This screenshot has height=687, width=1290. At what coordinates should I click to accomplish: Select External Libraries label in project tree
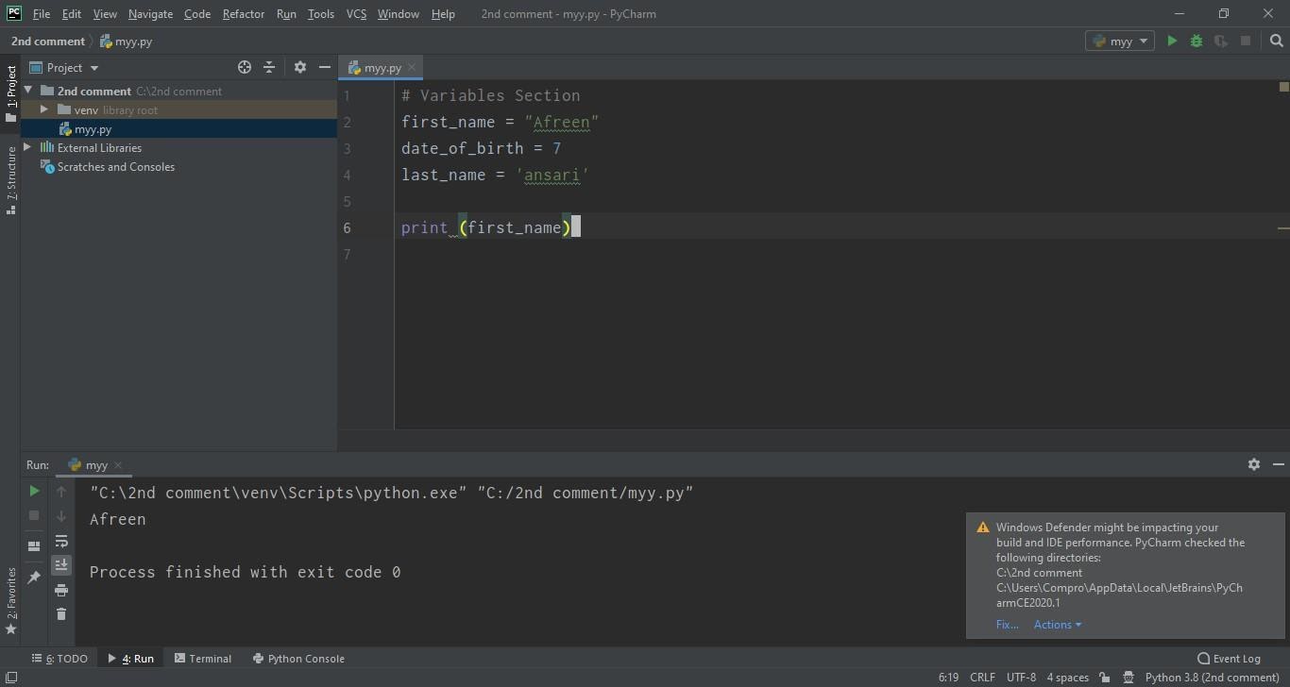(99, 148)
